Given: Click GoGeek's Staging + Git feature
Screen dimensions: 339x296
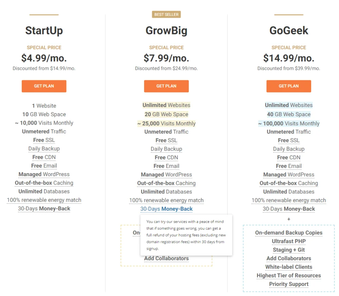Looking at the screenshot, I should [289, 250].
